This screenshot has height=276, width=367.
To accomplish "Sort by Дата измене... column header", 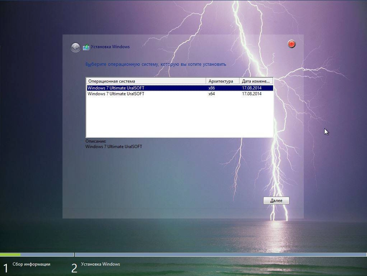I will (x=256, y=81).
